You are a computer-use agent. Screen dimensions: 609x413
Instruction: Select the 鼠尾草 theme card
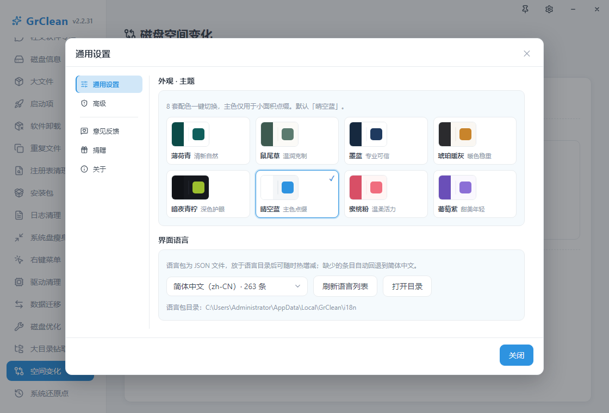[297, 141]
